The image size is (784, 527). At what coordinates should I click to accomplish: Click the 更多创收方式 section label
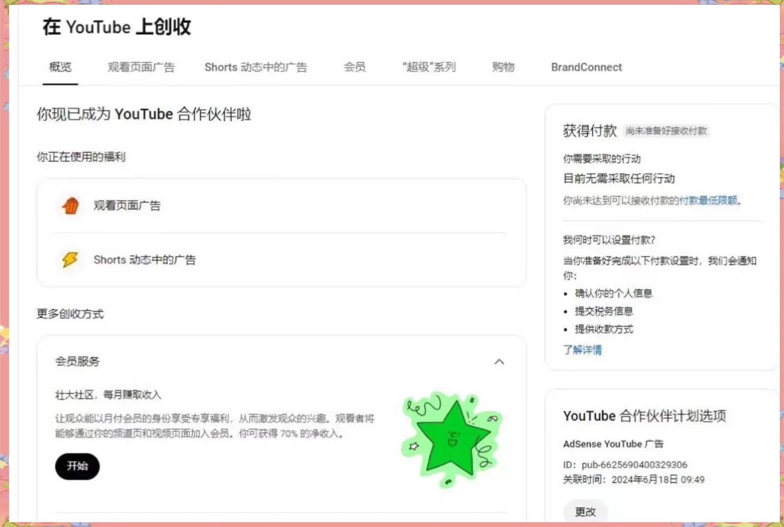pyautogui.click(x=70, y=313)
